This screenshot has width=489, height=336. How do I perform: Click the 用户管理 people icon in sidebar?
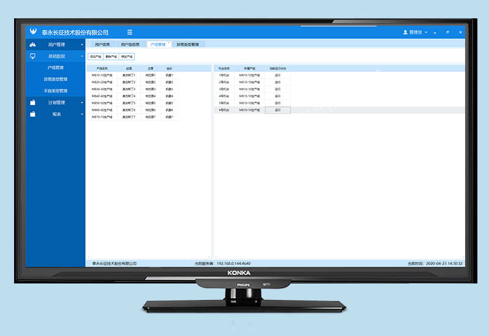(x=32, y=45)
